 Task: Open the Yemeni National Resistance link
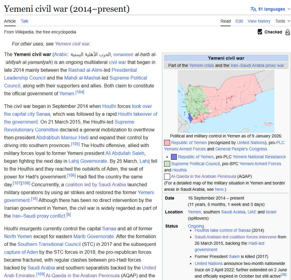point(259,157)
